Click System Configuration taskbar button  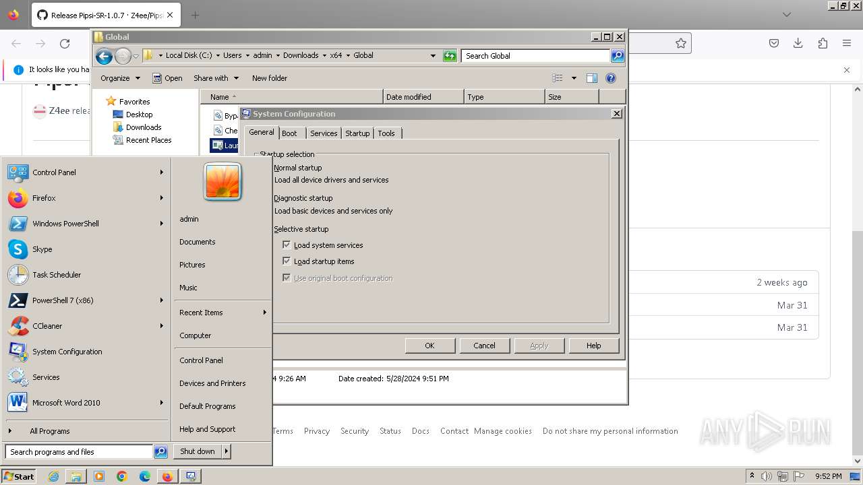191,476
